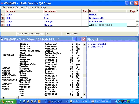The height and width of the screenshot is (104, 139).
Task: Expand hidden system tray icons
Action: pos(117,102)
